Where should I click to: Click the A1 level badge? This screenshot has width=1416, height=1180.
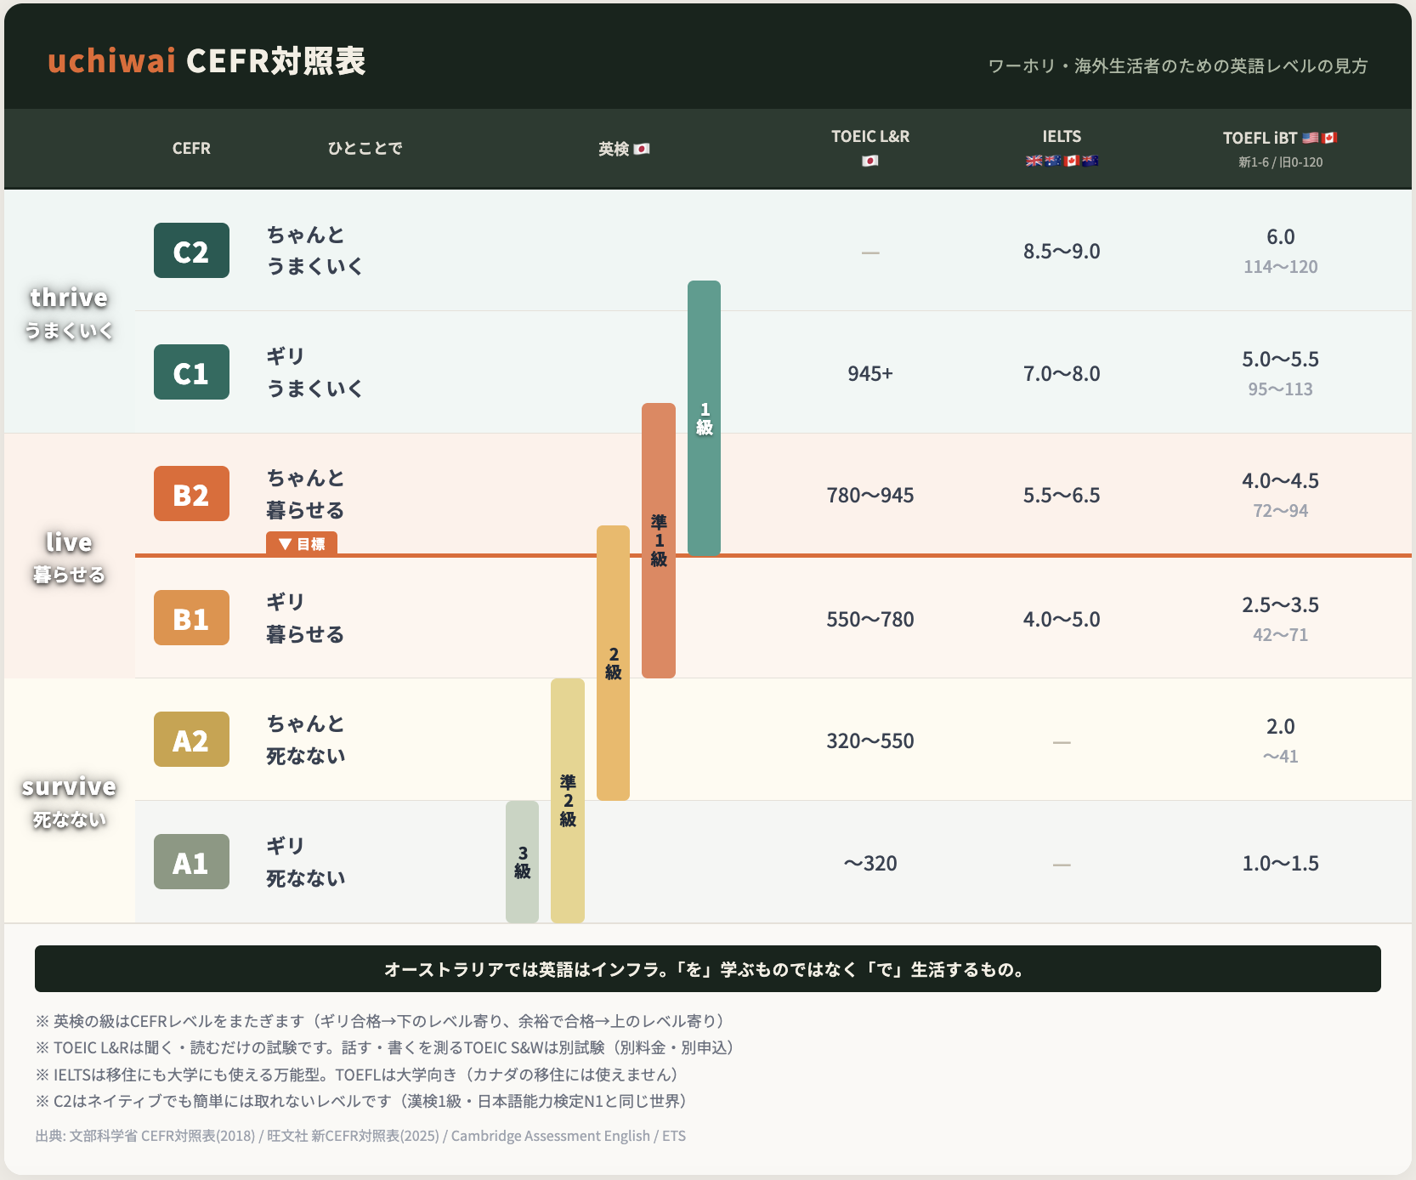[x=191, y=862]
